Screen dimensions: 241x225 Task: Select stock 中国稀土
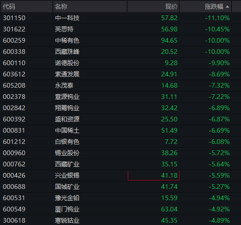point(67,130)
